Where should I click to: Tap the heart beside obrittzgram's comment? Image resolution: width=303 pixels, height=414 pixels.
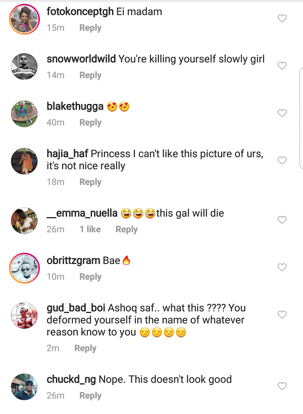coord(282,267)
